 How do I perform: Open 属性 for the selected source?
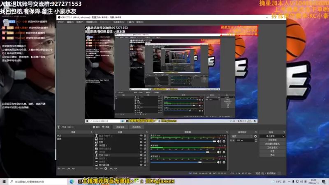coord(96,127)
